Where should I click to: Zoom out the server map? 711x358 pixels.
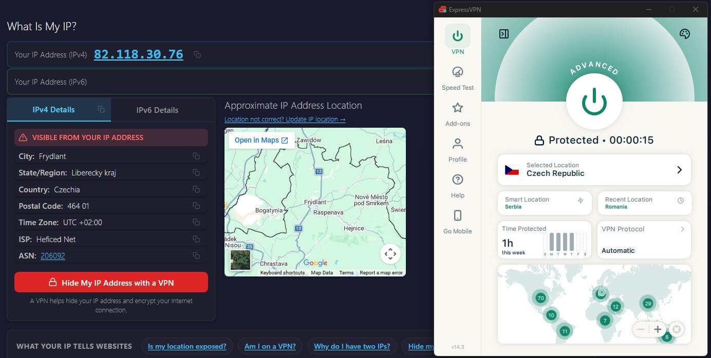tap(640, 329)
